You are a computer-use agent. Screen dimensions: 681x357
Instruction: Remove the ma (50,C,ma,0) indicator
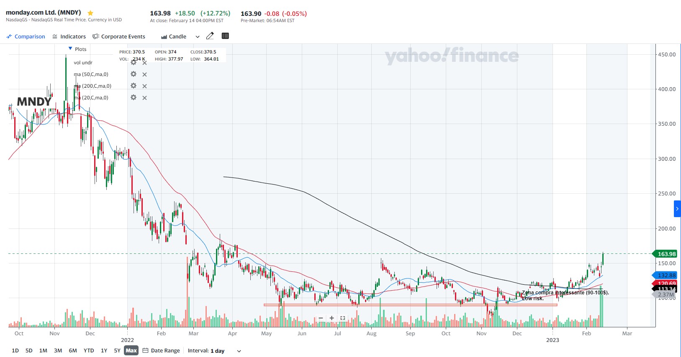click(144, 74)
